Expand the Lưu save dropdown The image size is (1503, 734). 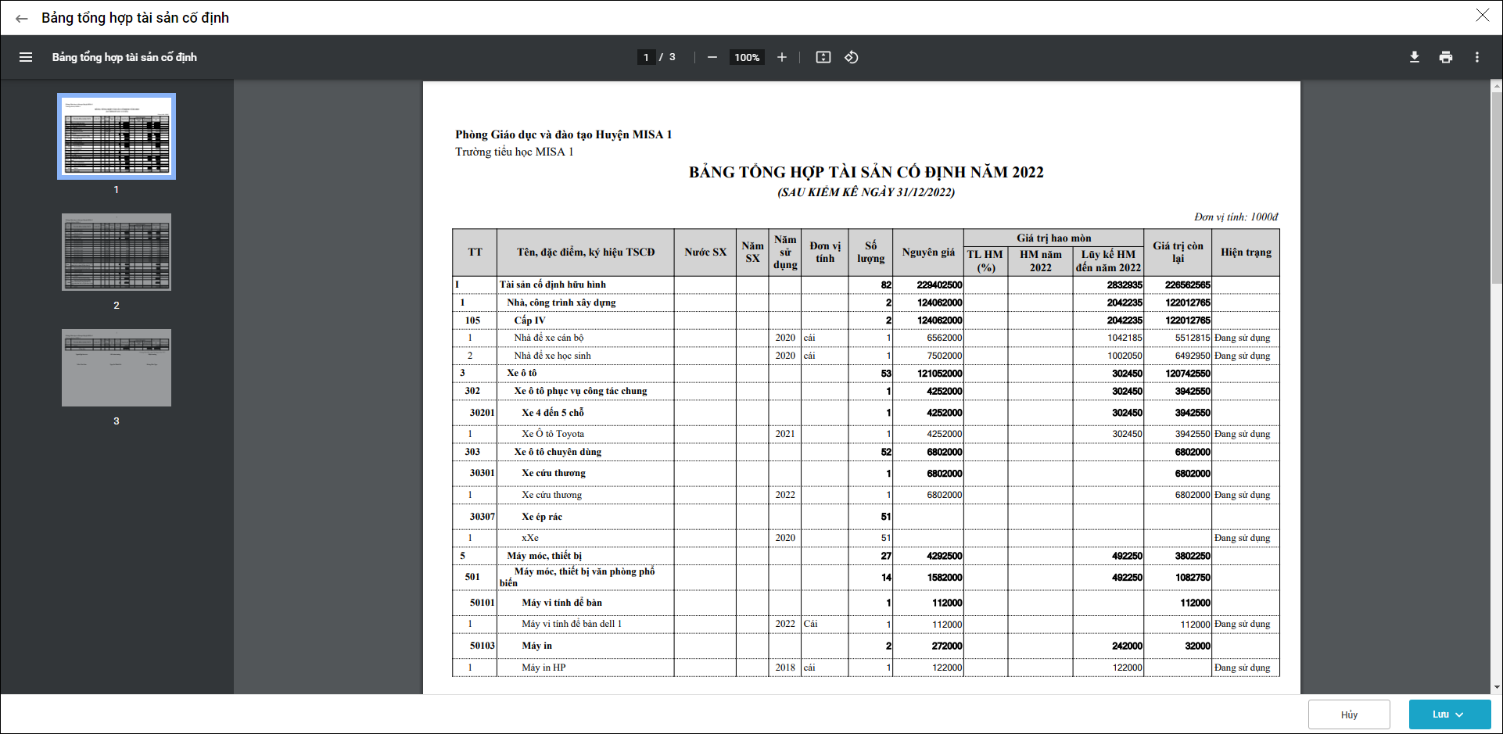[1459, 714]
